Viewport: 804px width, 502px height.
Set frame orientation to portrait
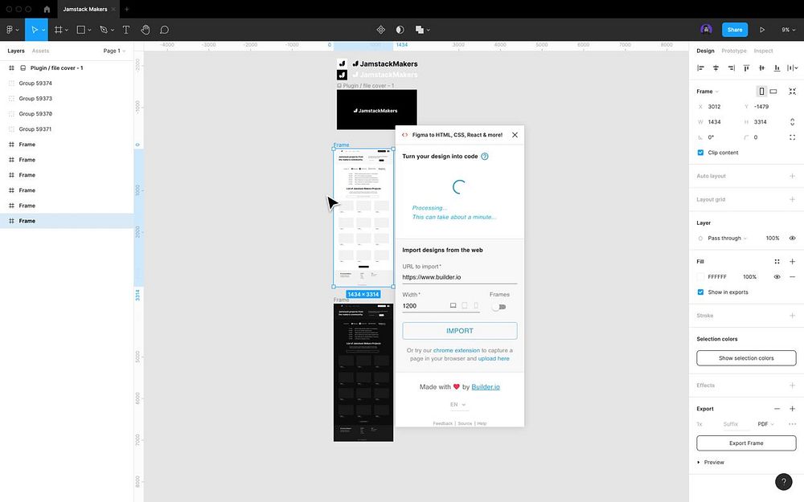(761, 92)
